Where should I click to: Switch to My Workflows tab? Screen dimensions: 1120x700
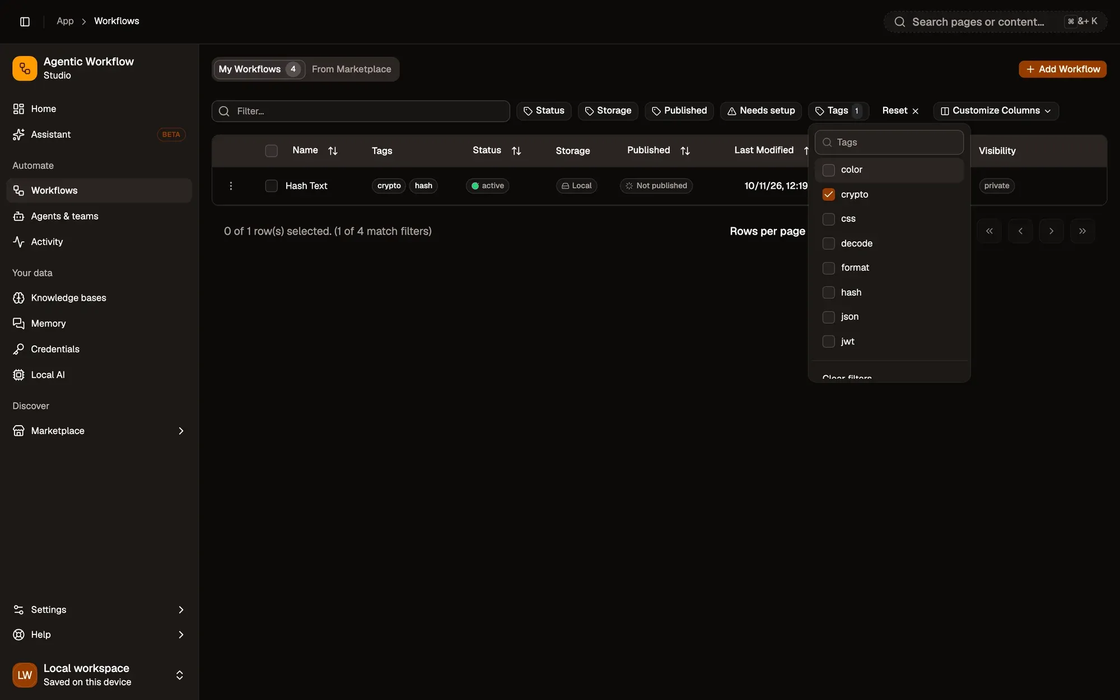[259, 69]
